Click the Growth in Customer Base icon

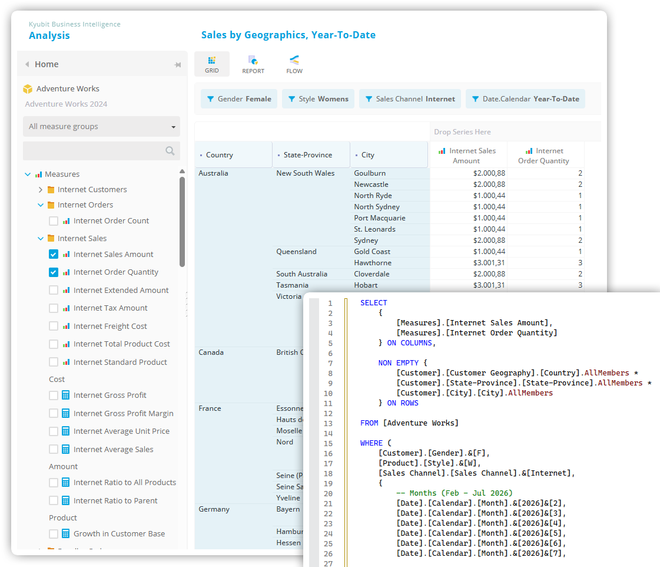(66, 534)
